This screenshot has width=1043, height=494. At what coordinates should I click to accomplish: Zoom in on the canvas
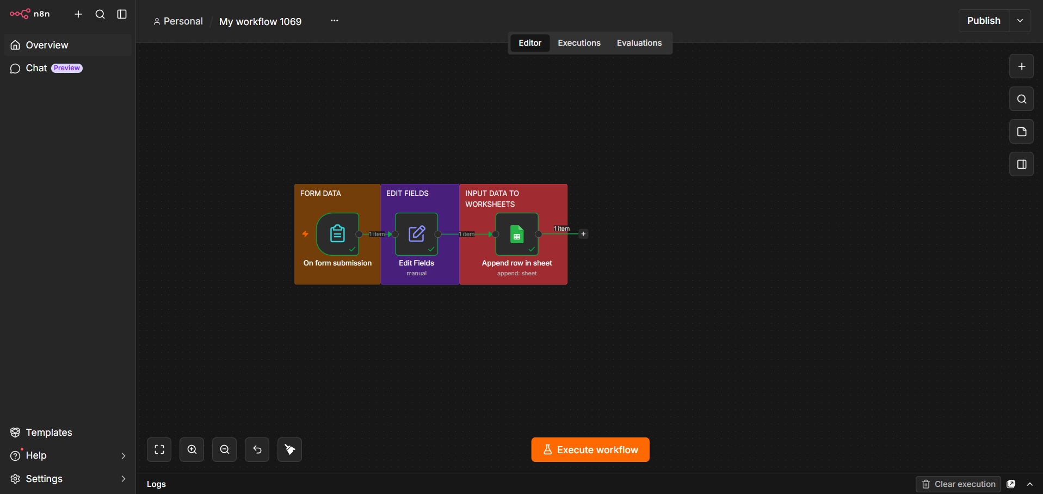(x=192, y=450)
